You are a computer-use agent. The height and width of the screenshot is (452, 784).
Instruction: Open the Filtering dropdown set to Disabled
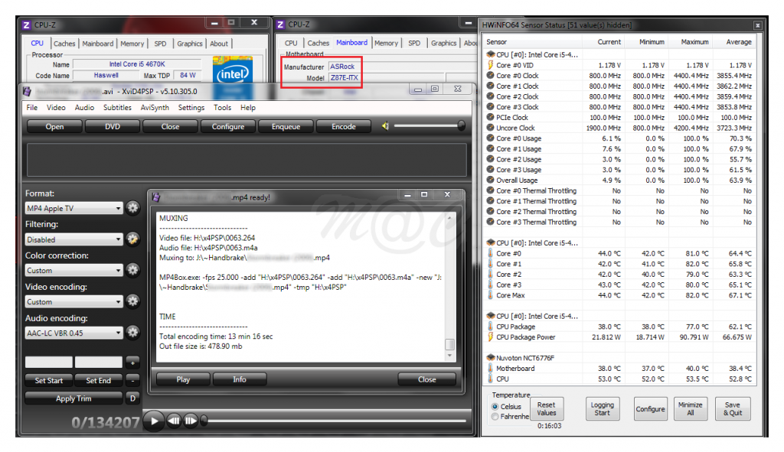click(x=73, y=239)
